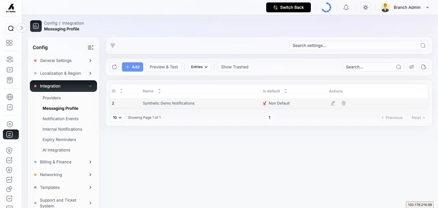
Task: Click the Config breadcrumb link
Action: click(51, 23)
